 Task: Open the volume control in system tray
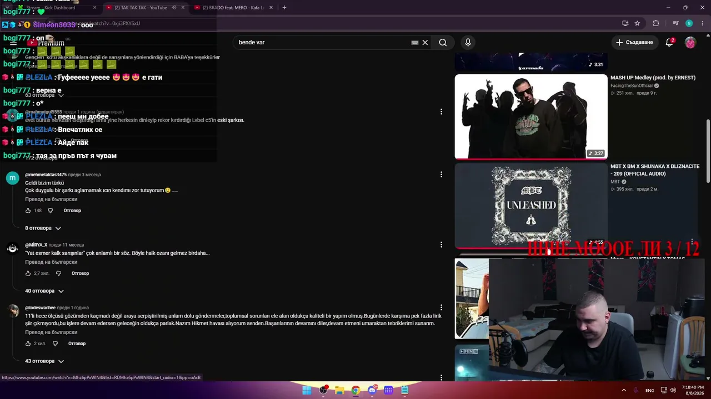pos(673,390)
